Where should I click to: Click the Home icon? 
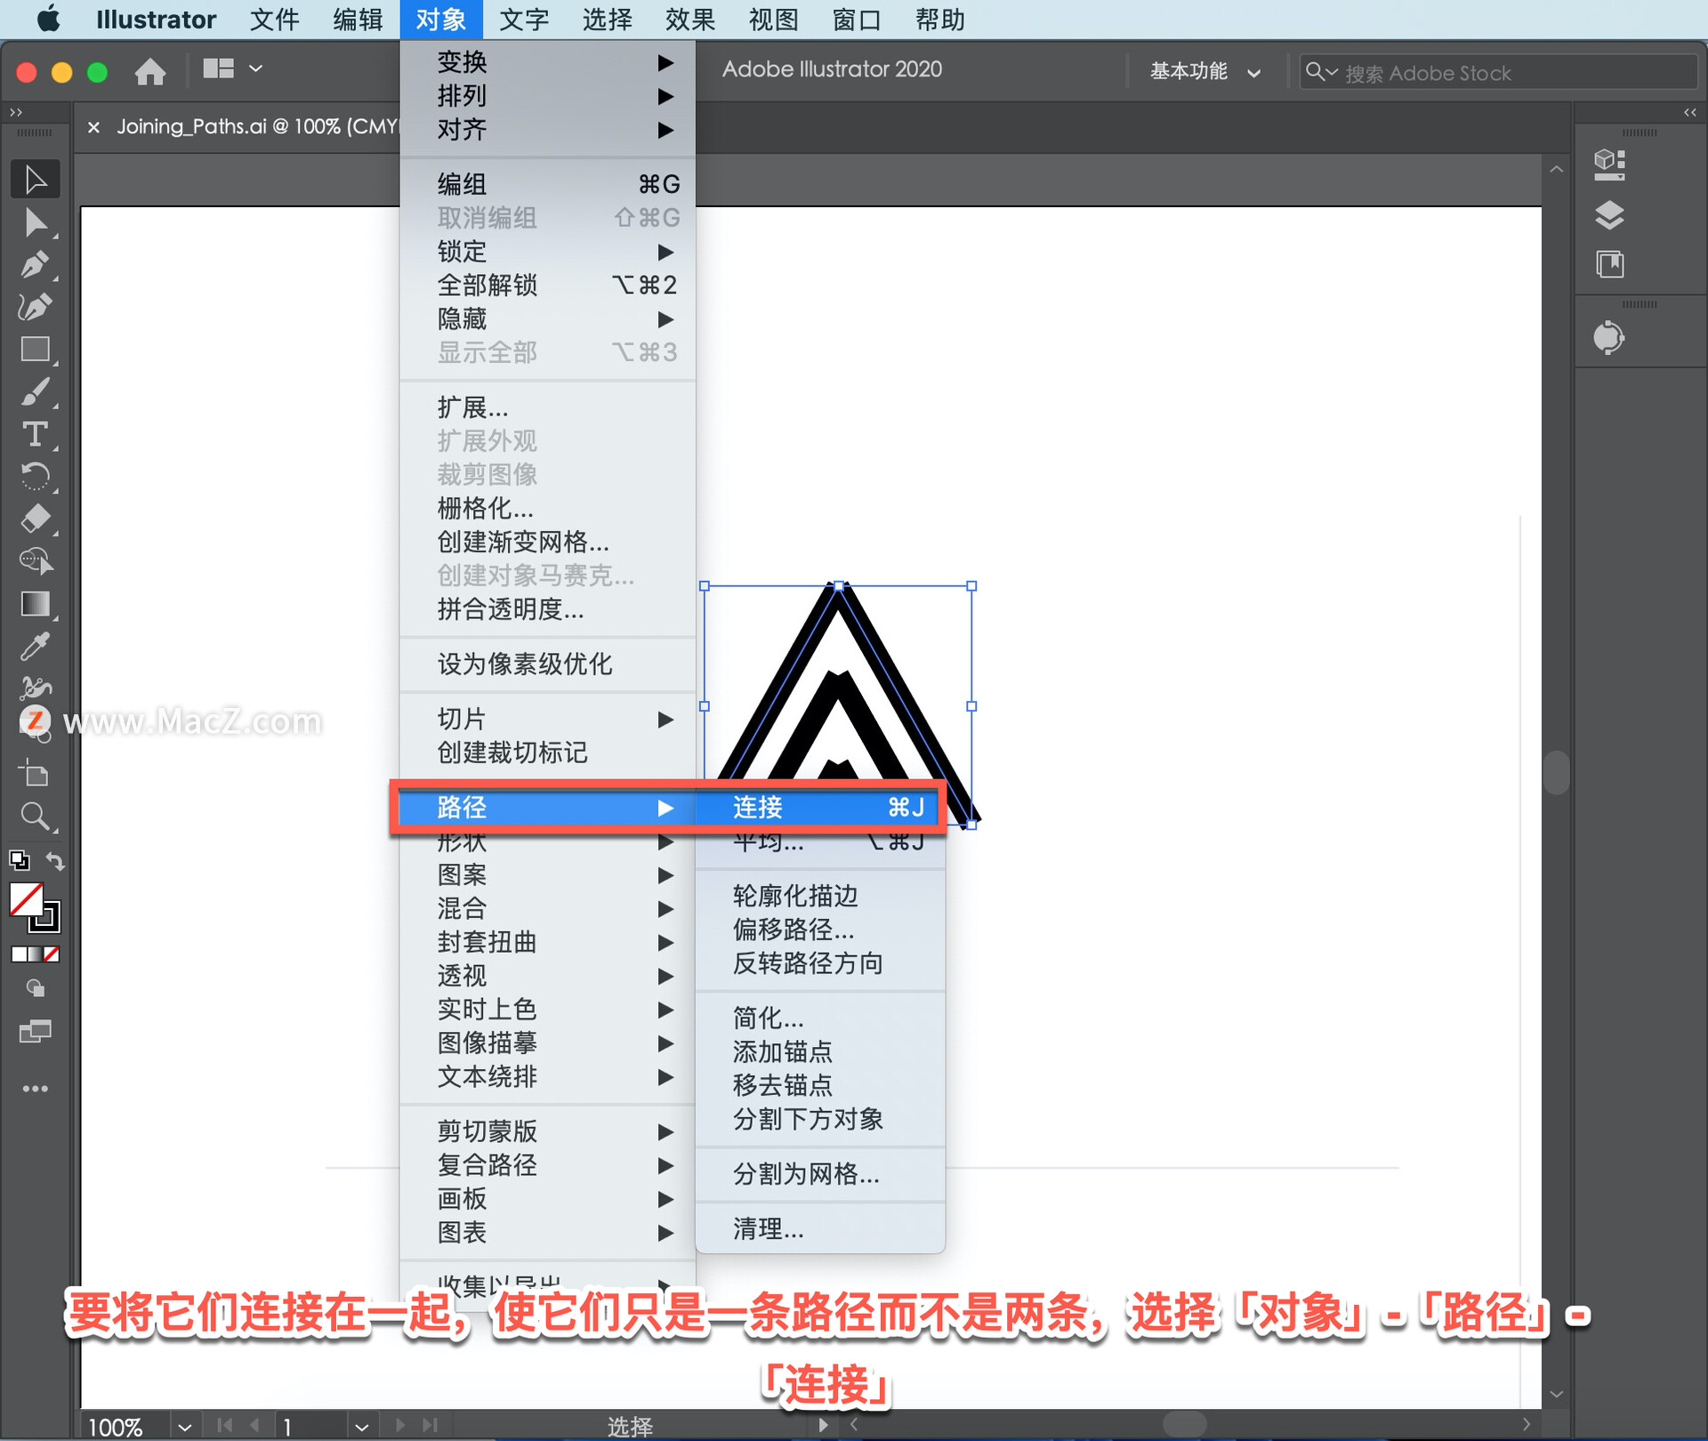click(x=150, y=71)
